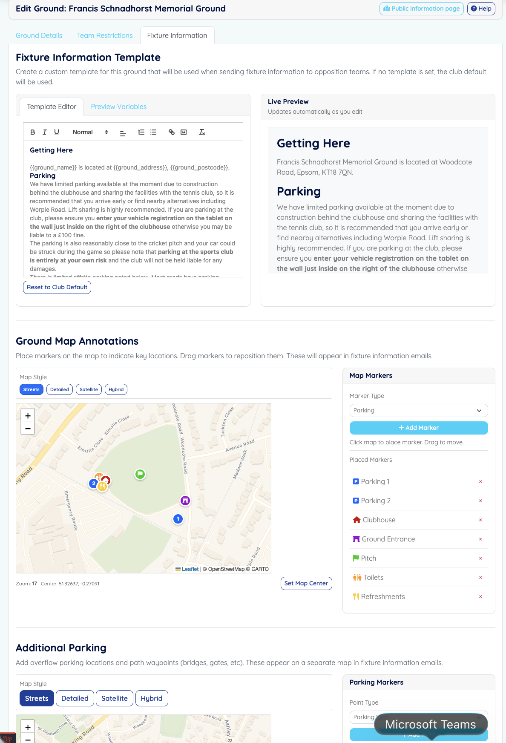Remove the Ground Entrance marker

click(x=480, y=539)
